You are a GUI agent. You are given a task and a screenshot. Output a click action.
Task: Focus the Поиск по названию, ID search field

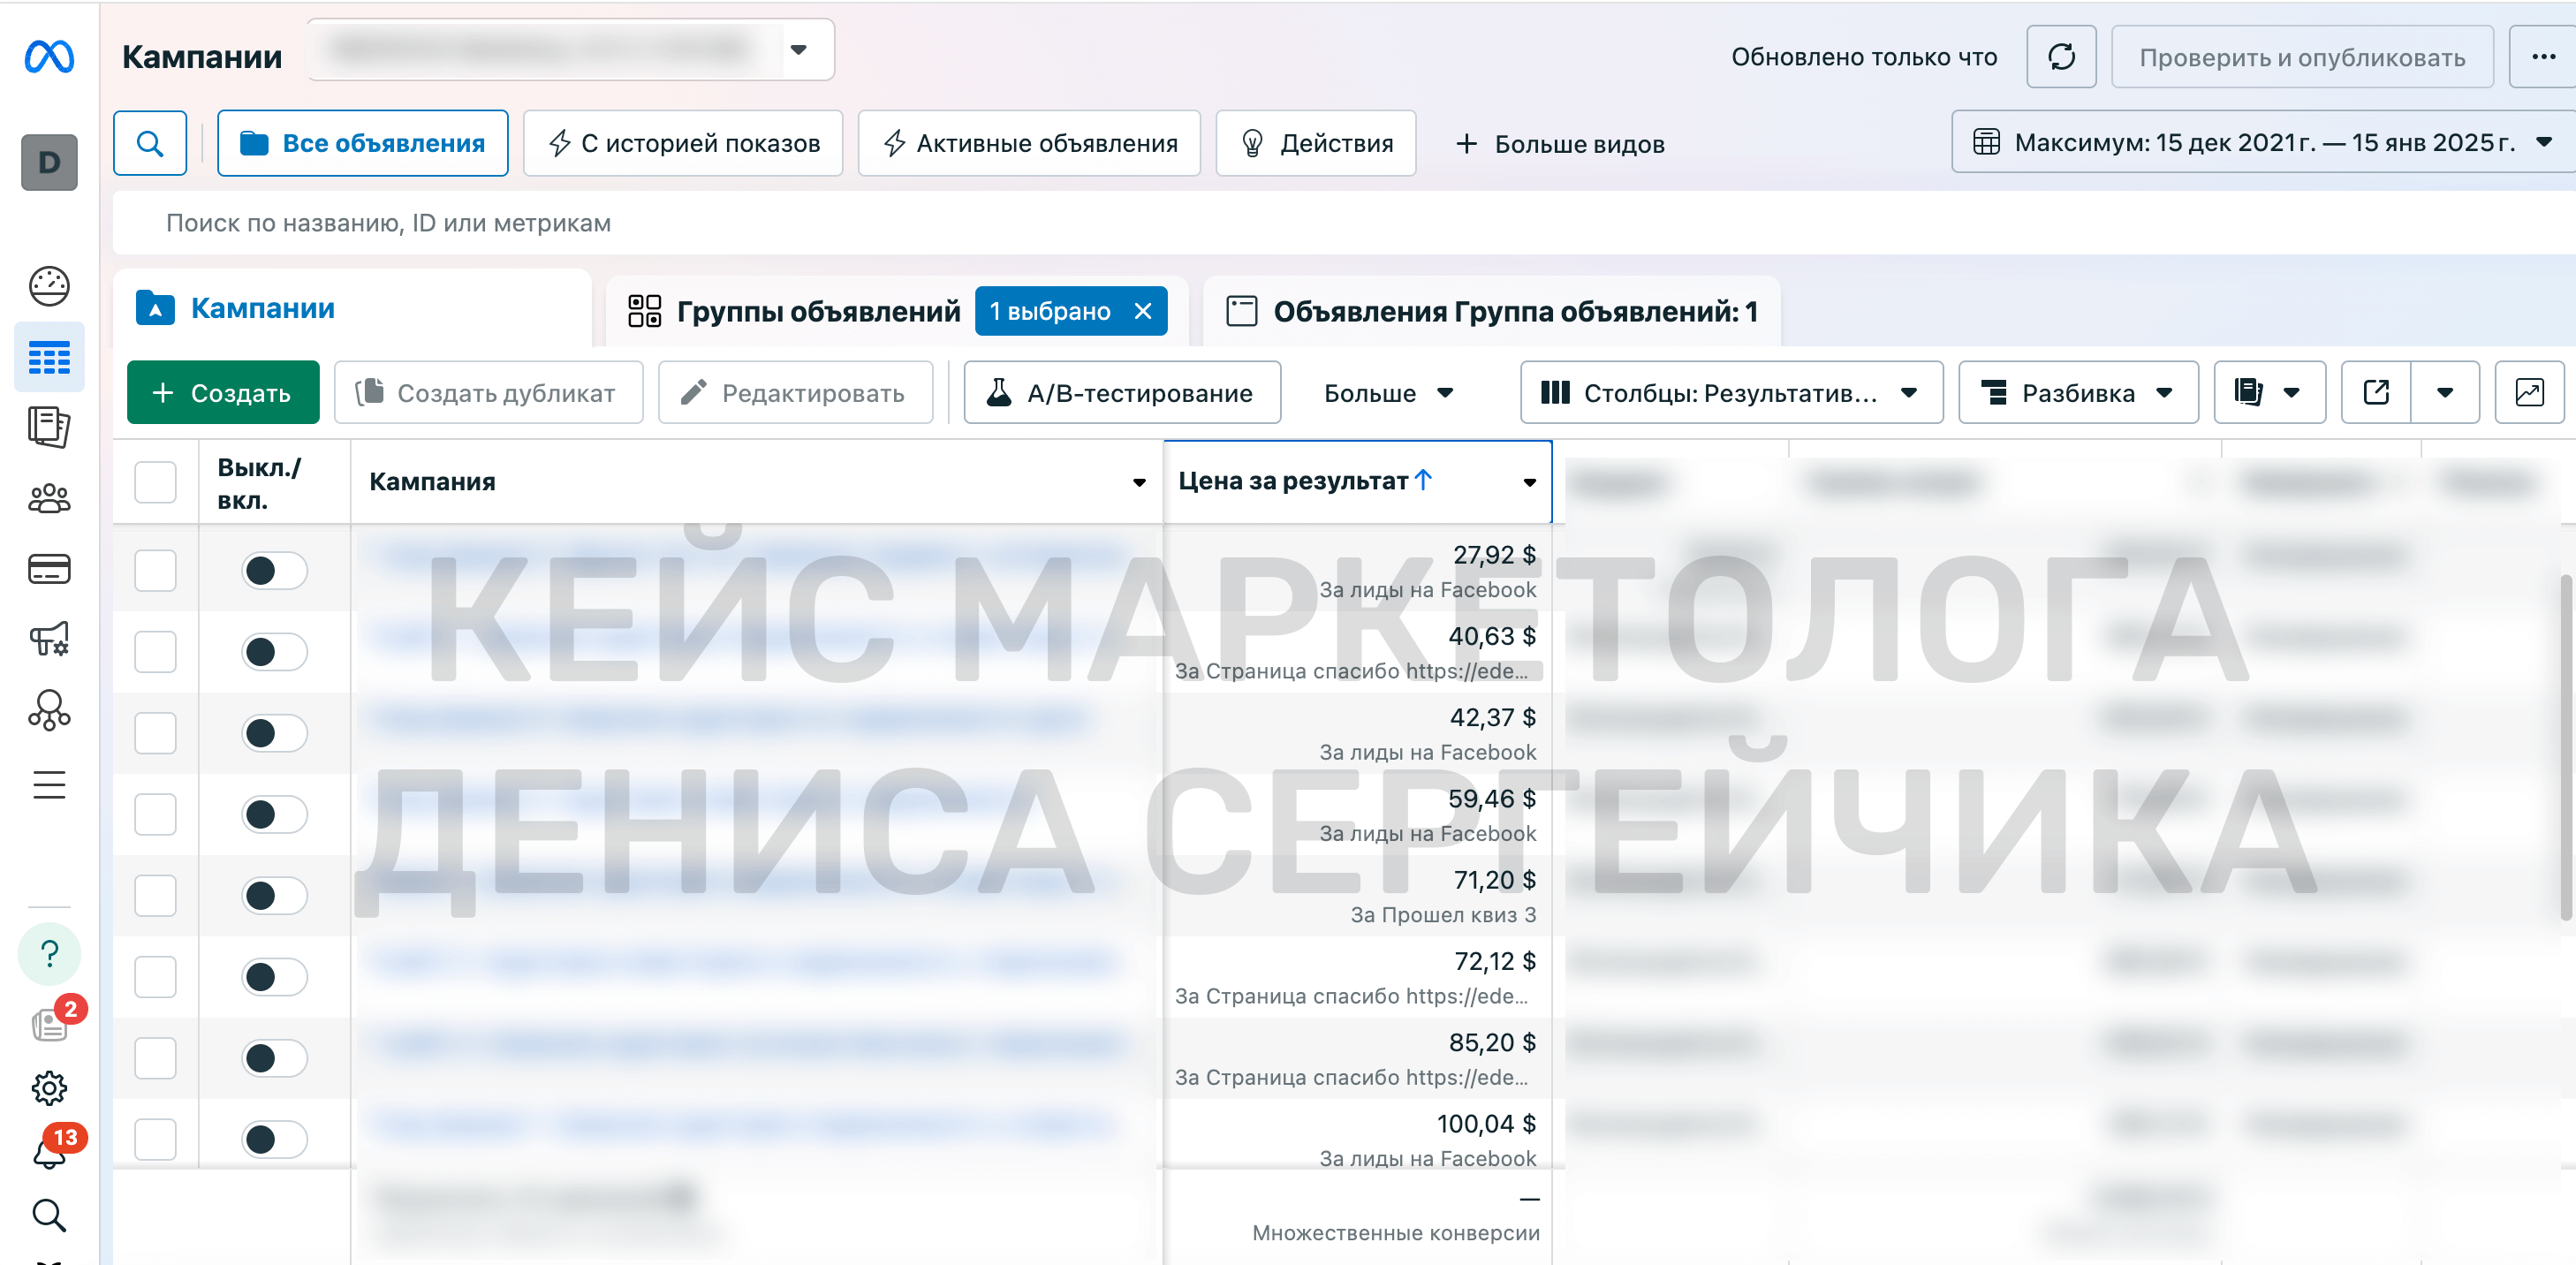pos(1340,222)
